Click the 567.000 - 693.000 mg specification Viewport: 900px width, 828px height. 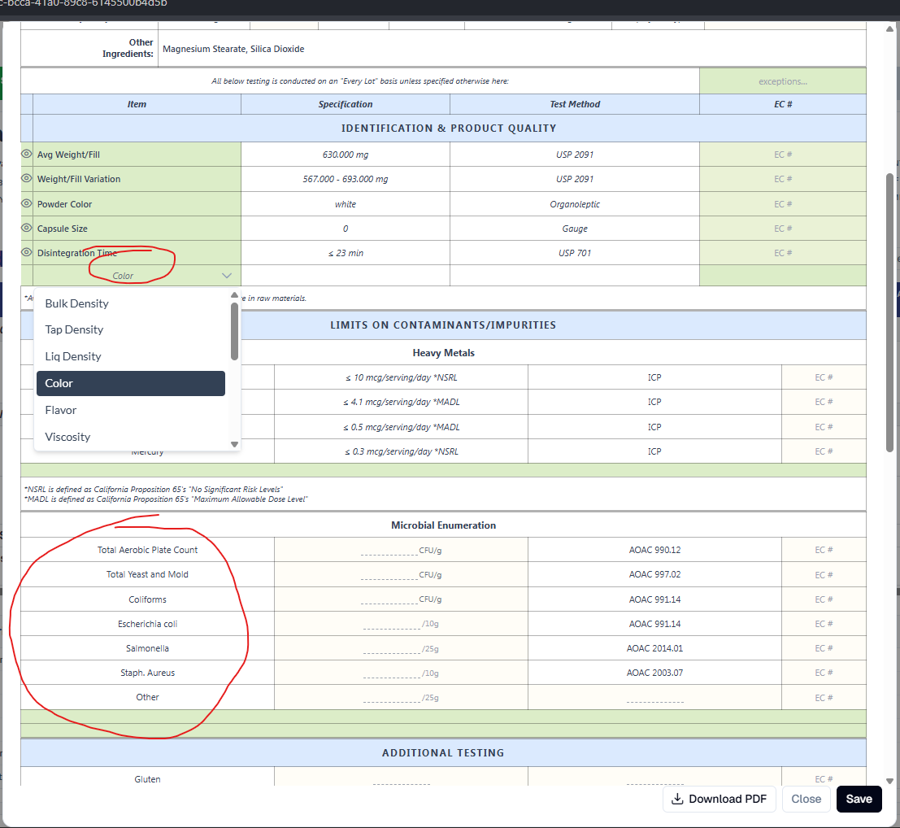pos(346,179)
